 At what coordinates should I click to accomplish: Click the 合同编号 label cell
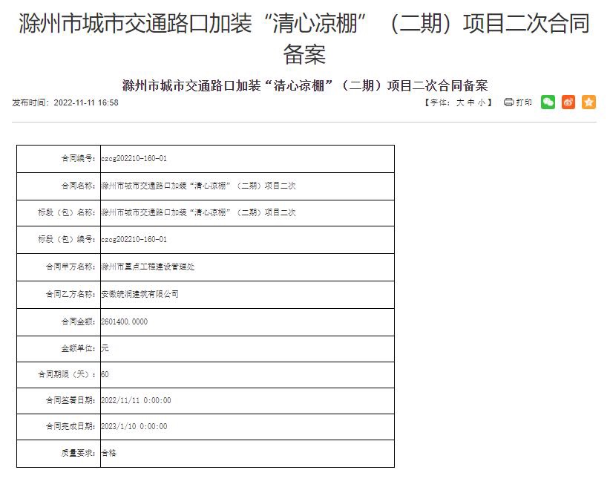click(59, 159)
